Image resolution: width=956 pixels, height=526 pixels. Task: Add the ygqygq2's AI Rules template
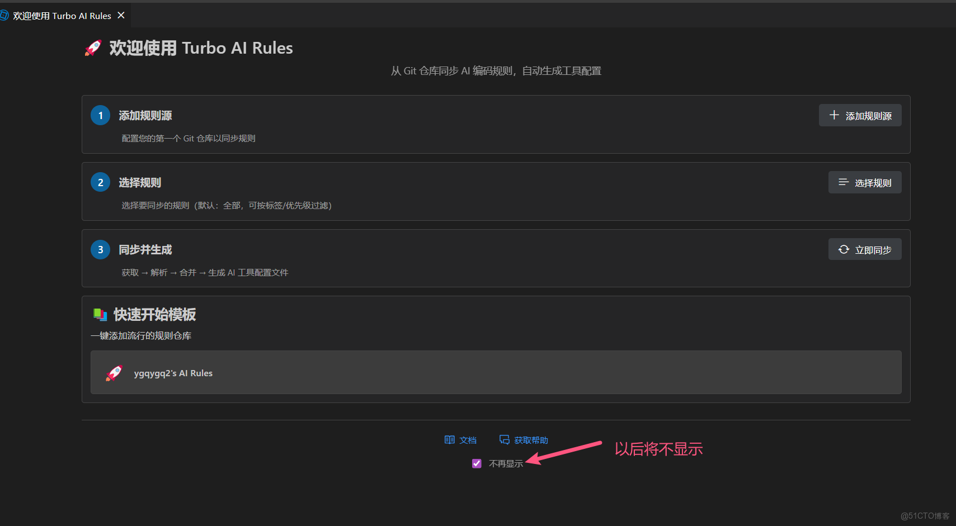tap(496, 372)
